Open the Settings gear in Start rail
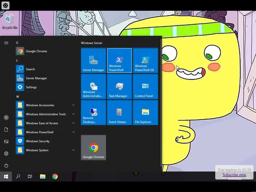This screenshot has height=192, width=256. point(6,153)
